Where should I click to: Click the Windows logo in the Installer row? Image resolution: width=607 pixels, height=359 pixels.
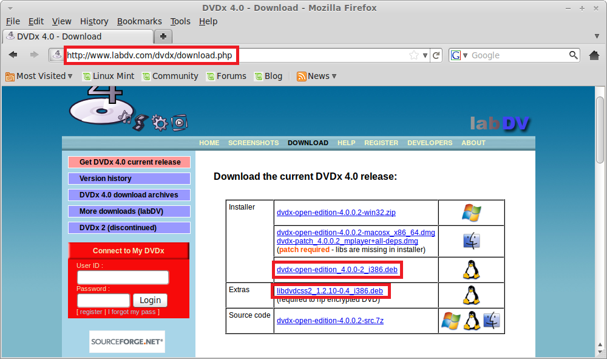(471, 213)
